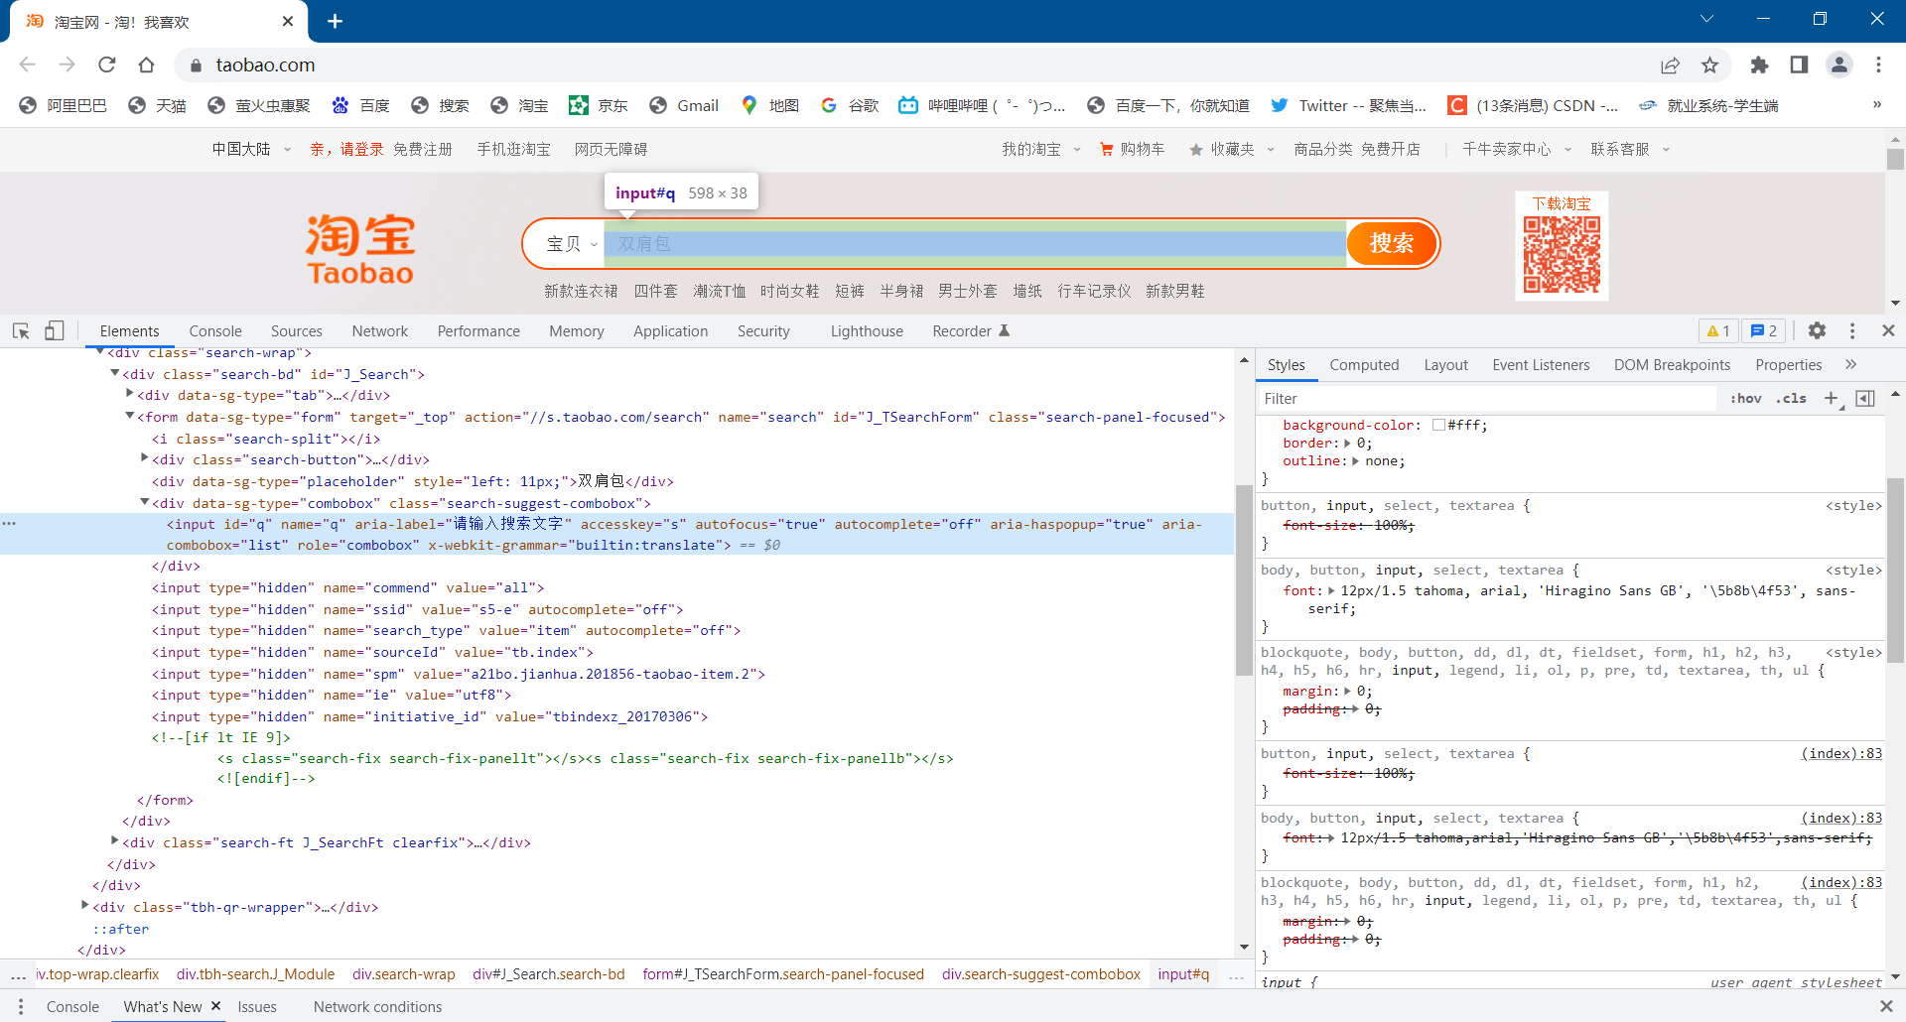The height and width of the screenshot is (1022, 1906).
Task: Open DevTools three-dot customize menu
Action: point(1852,330)
